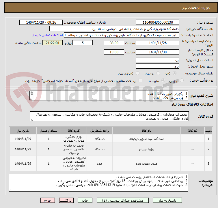
Task: Click the چاپ print button
Action: pyautogui.click(x=85, y=200)
